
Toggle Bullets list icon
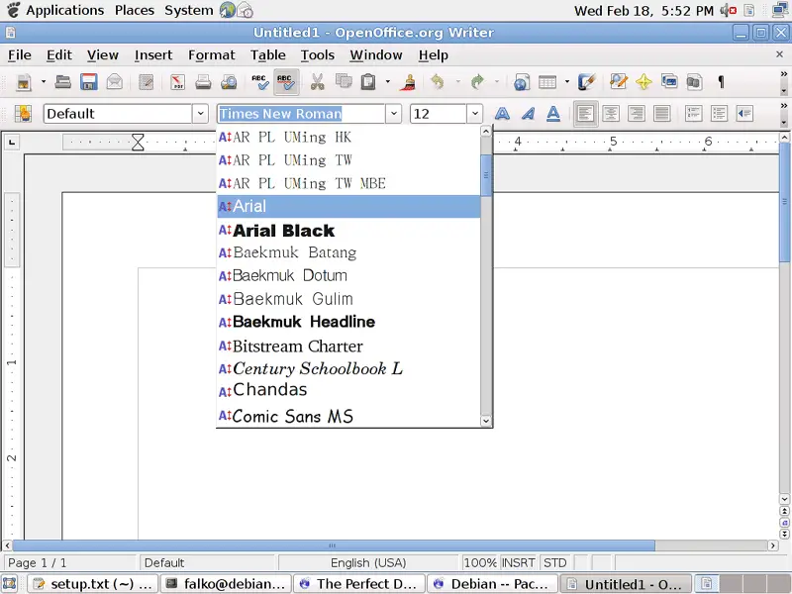tap(720, 114)
